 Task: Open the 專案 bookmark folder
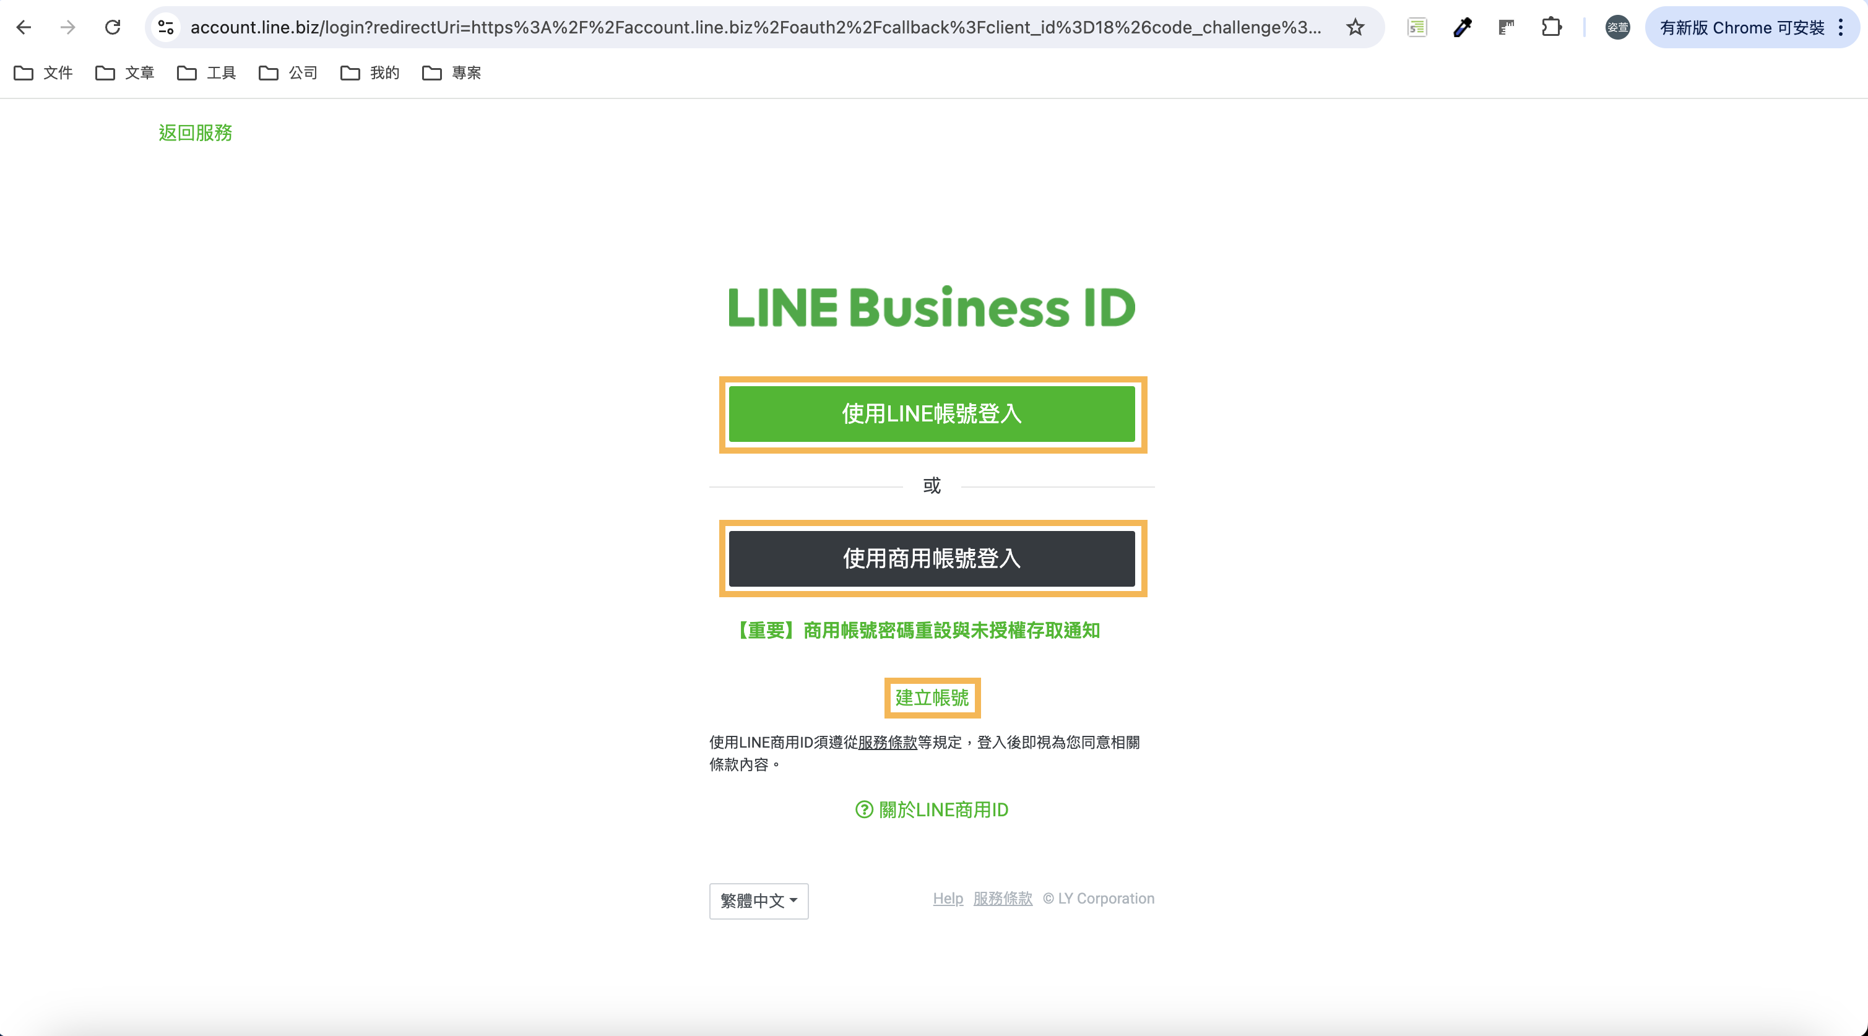[452, 72]
